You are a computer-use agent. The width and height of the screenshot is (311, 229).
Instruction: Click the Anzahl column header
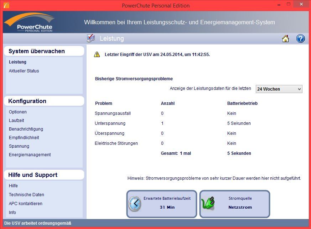pyautogui.click(x=167, y=103)
